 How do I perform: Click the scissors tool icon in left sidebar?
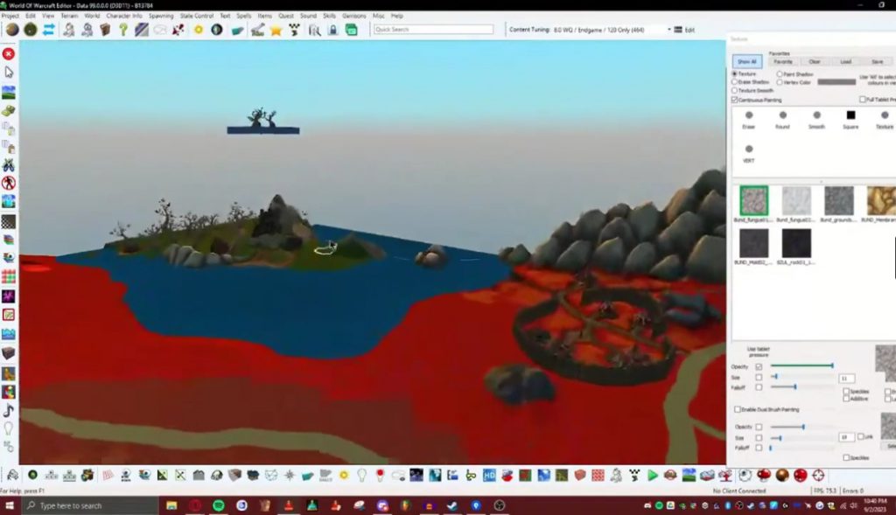9,165
